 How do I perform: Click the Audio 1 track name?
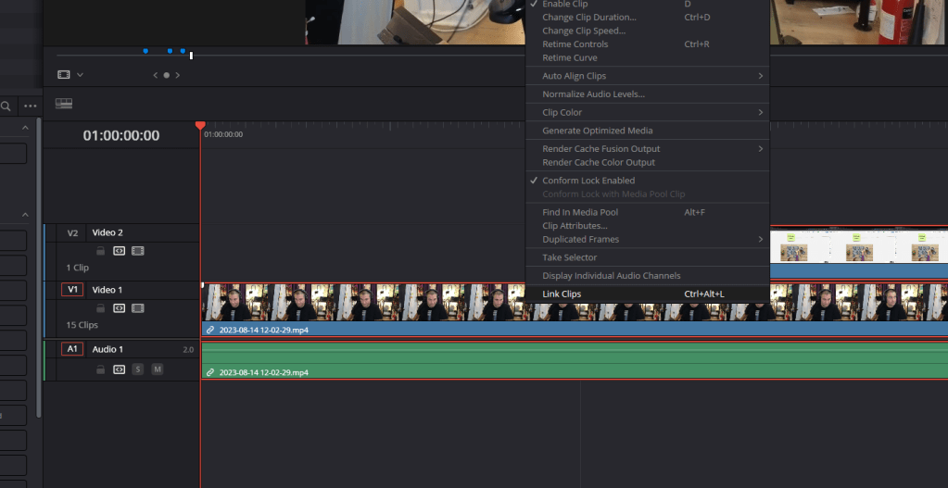point(107,349)
